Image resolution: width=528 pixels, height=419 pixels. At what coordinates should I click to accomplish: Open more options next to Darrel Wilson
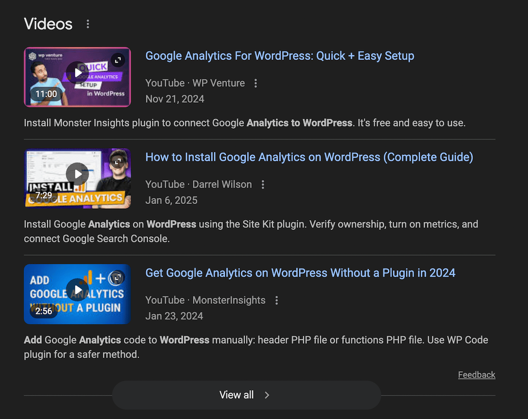click(263, 185)
